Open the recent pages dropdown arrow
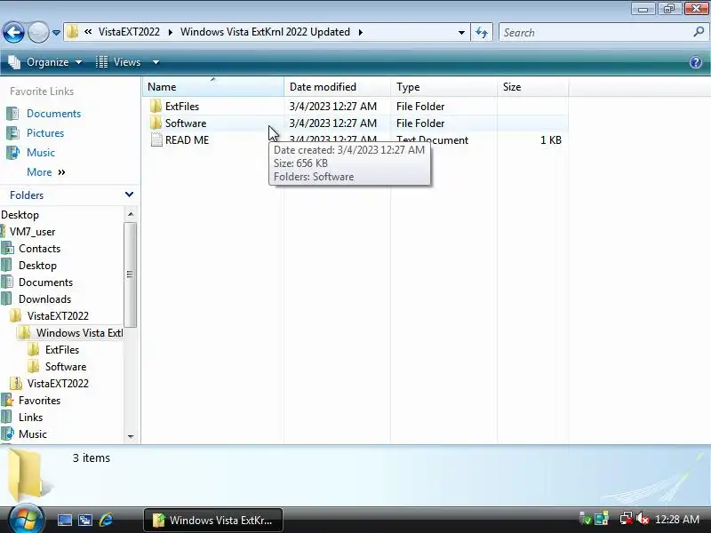Viewport: 711px width, 533px height. click(x=56, y=33)
